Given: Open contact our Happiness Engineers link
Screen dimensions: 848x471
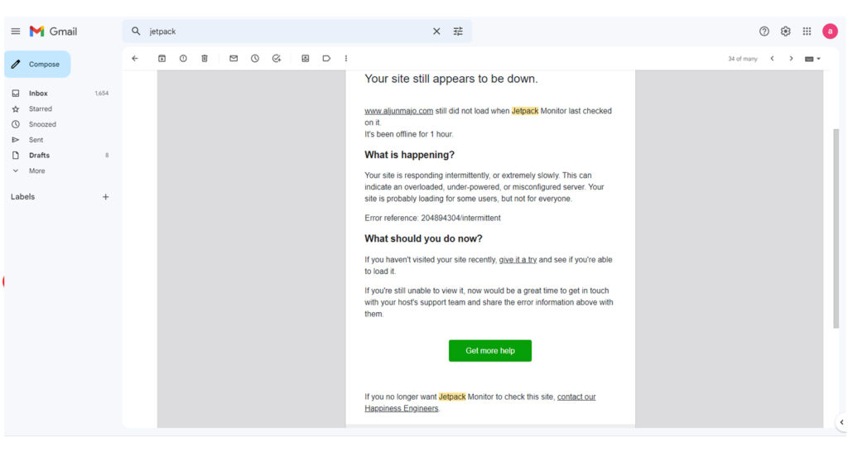Looking at the screenshot, I should pos(479,402).
